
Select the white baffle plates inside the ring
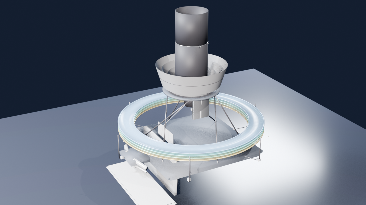[166, 132]
